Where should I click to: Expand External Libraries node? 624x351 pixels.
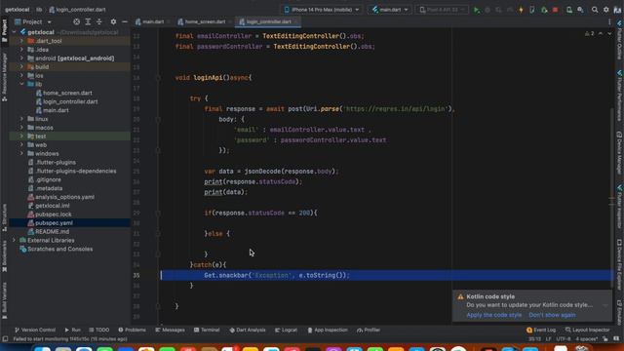(15, 241)
